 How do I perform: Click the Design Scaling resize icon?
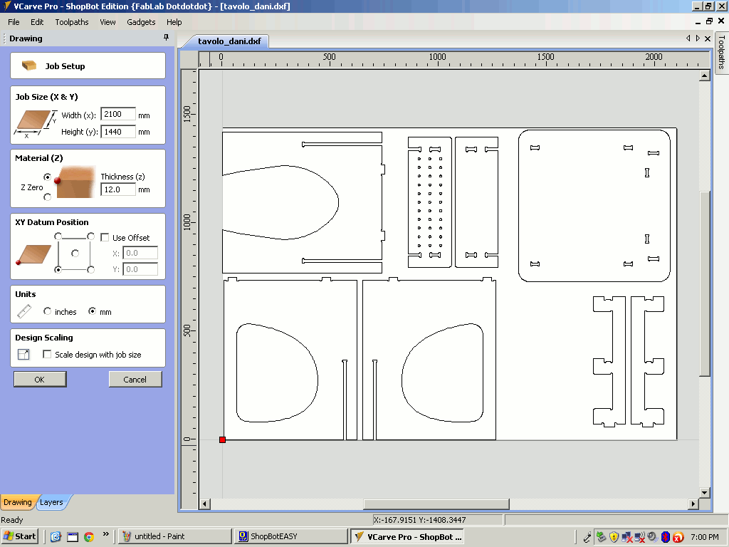(23, 354)
